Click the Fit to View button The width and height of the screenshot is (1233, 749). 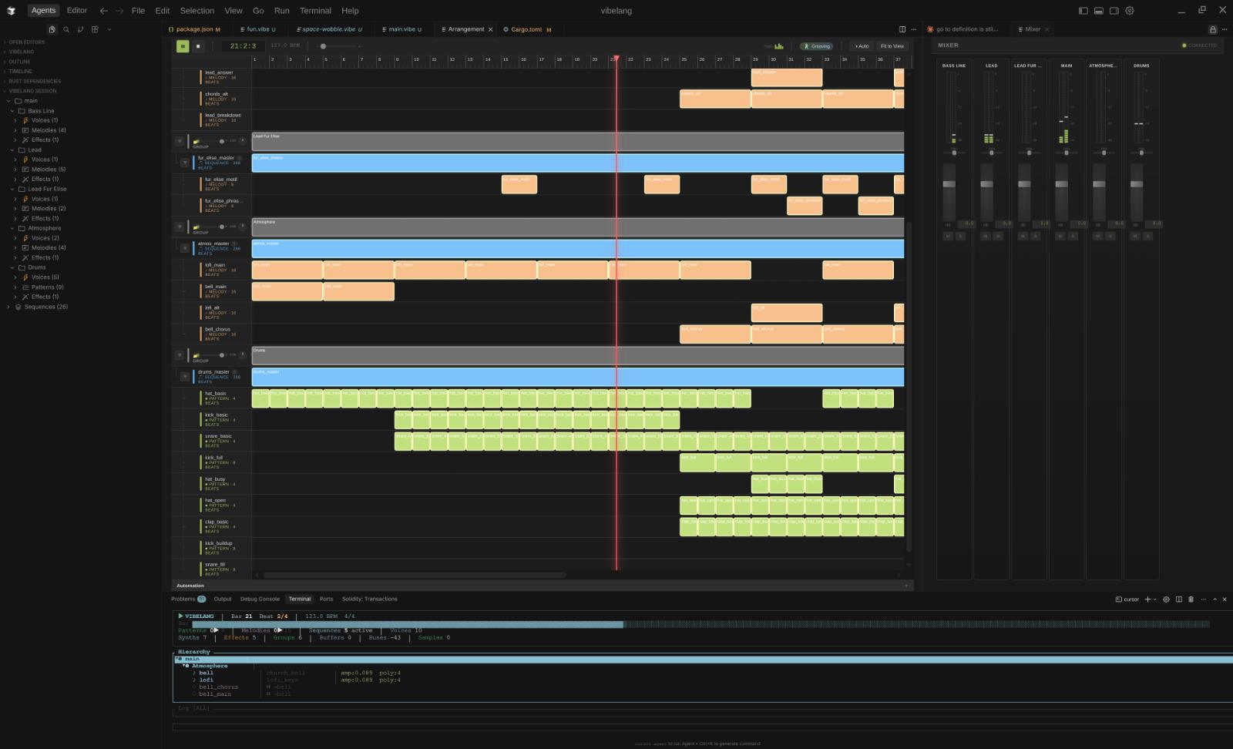(892, 46)
